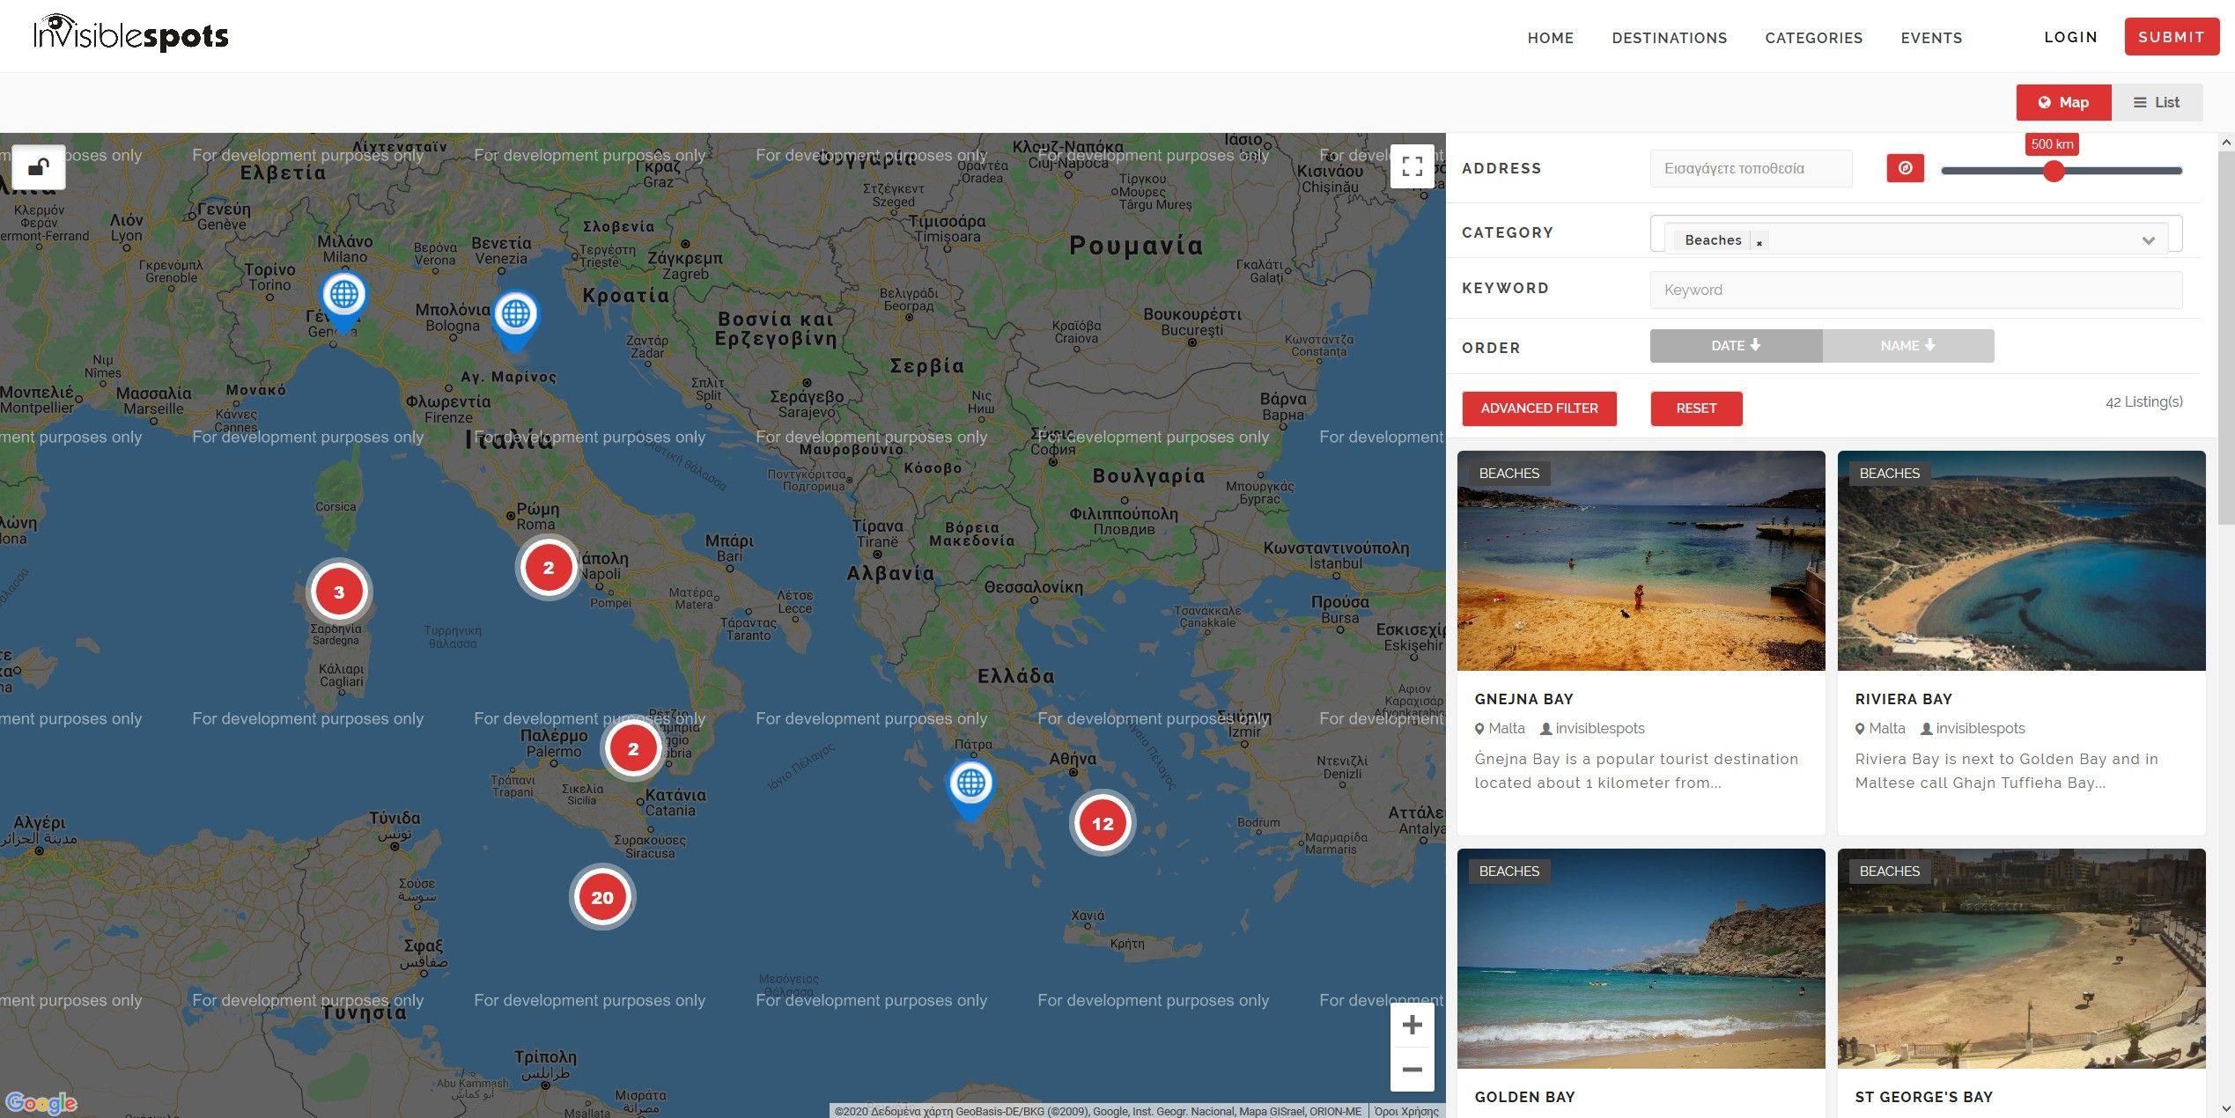The height and width of the screenshot is (1118, 2235).
Task: Zoom in on the map
Action: point(1412,1025)
